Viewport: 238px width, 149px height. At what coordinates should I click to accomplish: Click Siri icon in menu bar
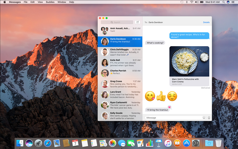pos(228,2)
